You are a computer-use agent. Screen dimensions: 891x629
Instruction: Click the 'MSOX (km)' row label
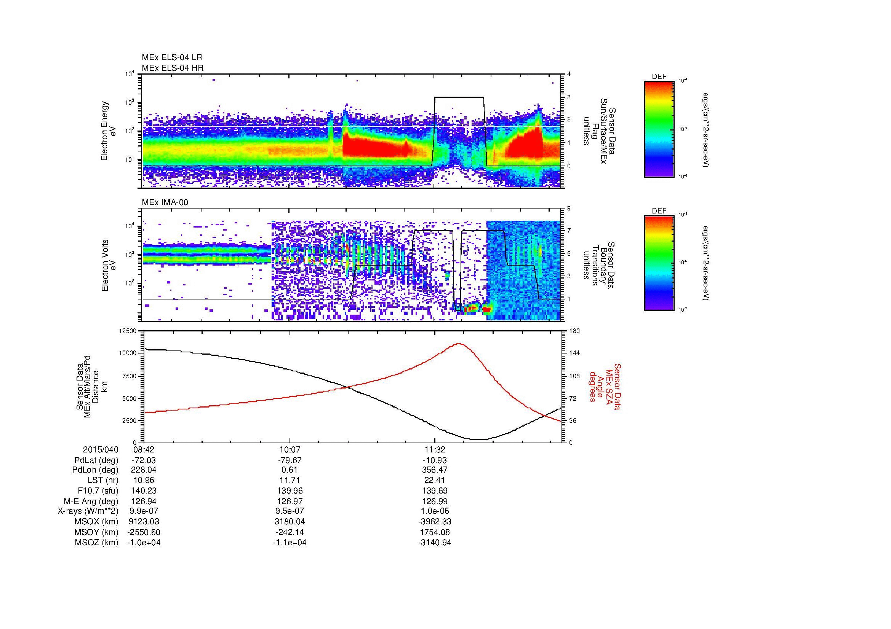pos(96,522)
